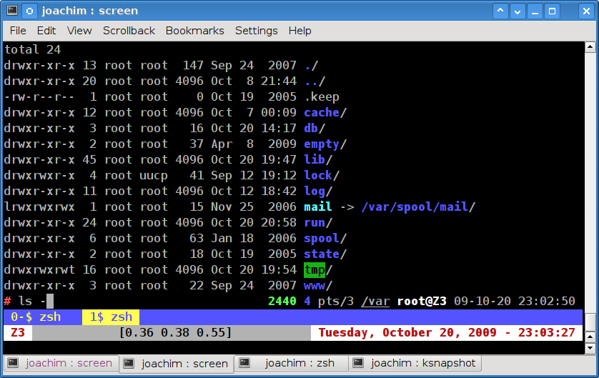Toggle the on-all-desktops pin button
599x378 pixels.
(29, 11)
